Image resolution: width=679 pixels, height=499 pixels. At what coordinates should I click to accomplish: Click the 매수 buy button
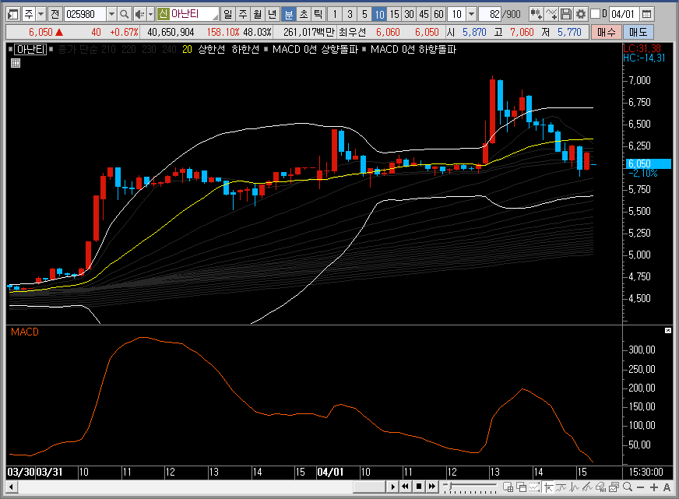[607, 32]
